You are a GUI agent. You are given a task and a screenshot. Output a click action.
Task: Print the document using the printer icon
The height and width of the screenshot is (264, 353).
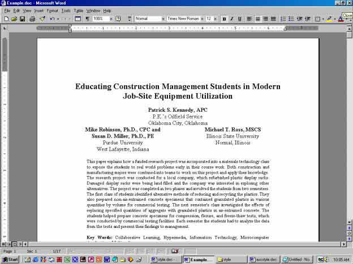pyautogui.click(x=32, y=19)
